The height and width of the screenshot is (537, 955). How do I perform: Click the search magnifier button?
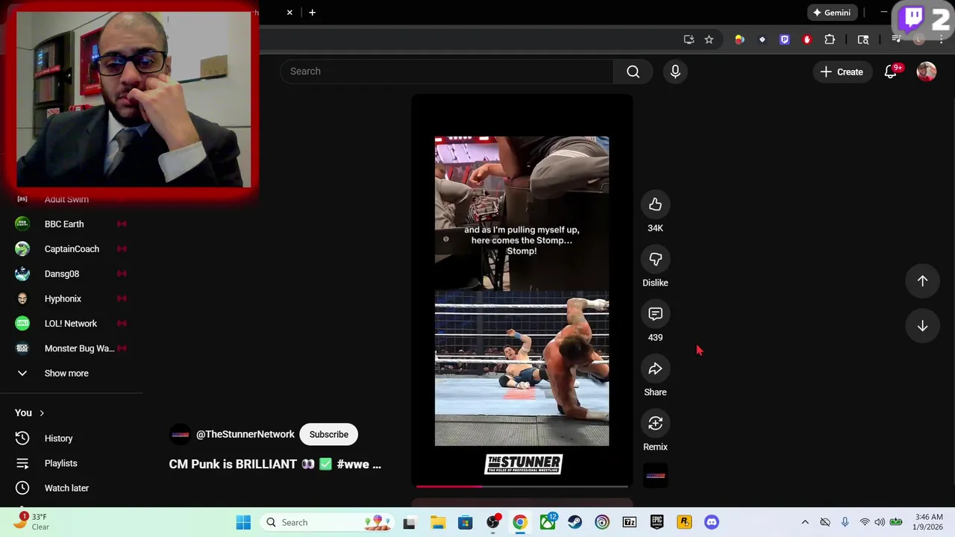tap(633, 72)
